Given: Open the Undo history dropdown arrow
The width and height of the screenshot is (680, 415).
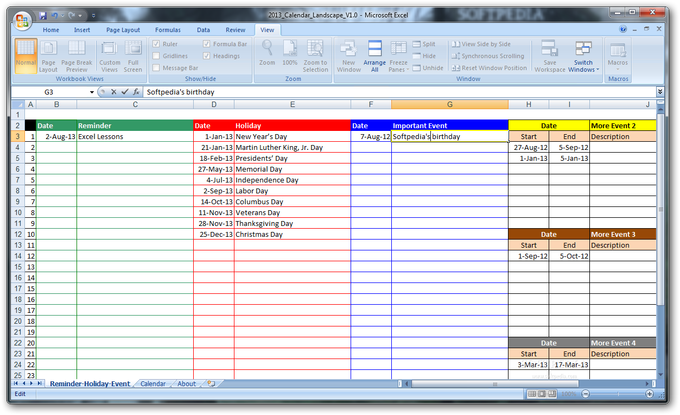Looking at the screenshot, I should click(62, 16).
